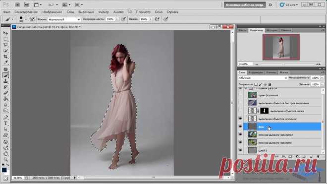Select the Type tool
The image size is (327, 184).
tap(5, 123)
